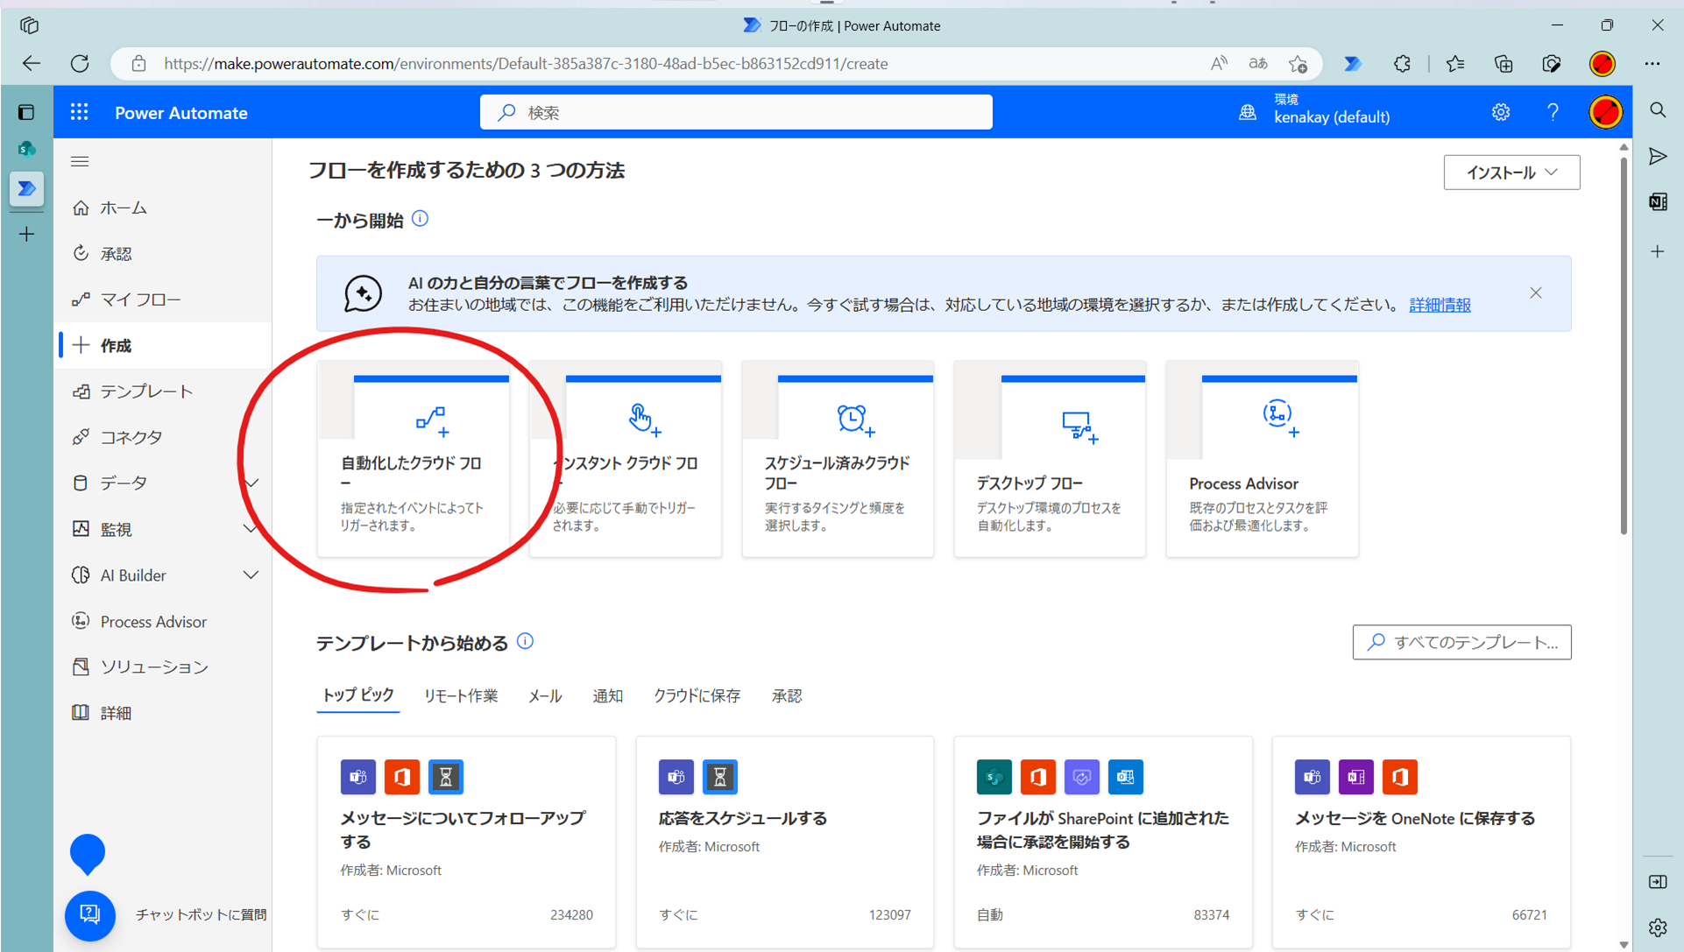Open マイ フロー in sidebar
The height and width of the screenshot is (952, 1684).
[140, 300]
